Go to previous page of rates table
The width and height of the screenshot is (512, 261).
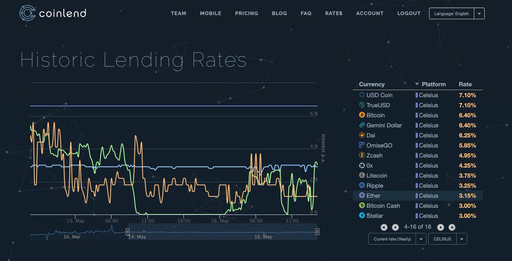(395, 227)
